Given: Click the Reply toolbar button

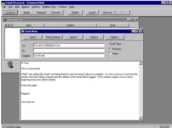Looking at the screenshot, I should pyautogui.click(x=27, y=13).
